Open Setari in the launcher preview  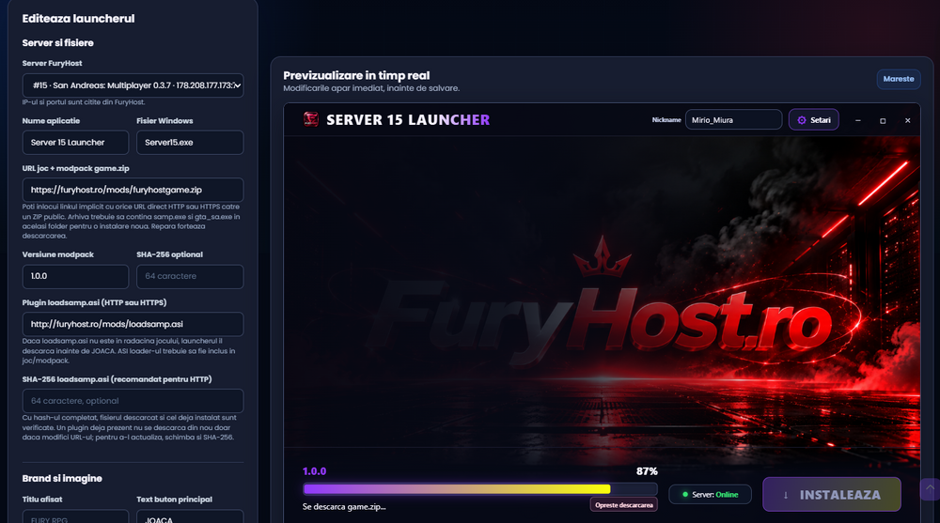click(813, 120)
